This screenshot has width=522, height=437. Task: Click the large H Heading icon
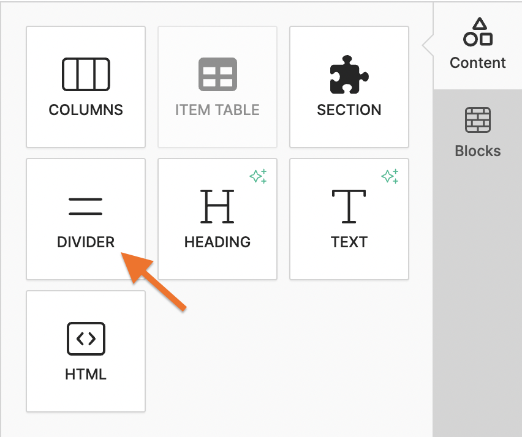[217, 206]
